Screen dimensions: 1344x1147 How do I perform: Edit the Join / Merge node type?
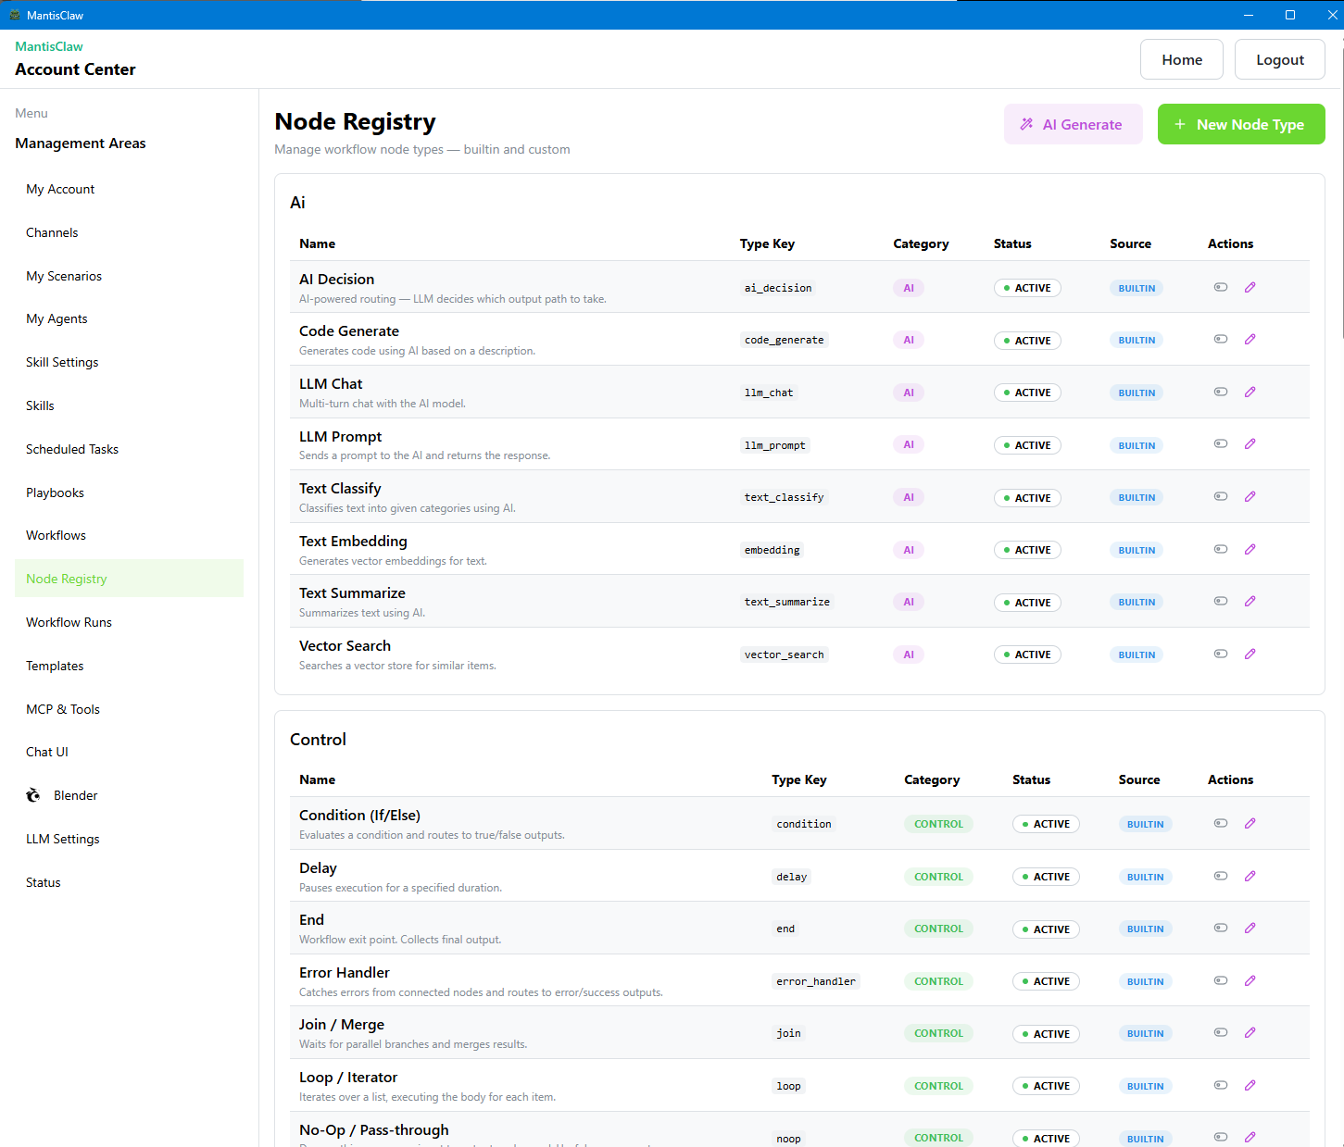1250,1032
